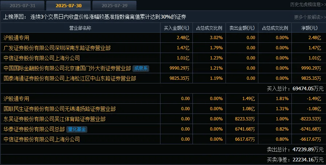Click the 量化基金 tag badge
The width and height of the screenshot is (326, 165).
click(x=77, y=129)
